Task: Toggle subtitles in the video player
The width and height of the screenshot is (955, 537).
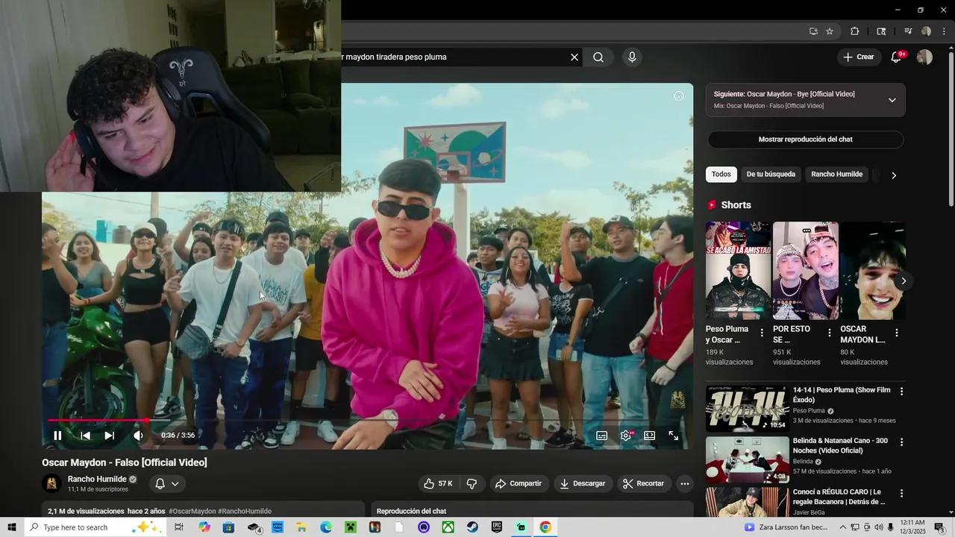Action: 601,436
